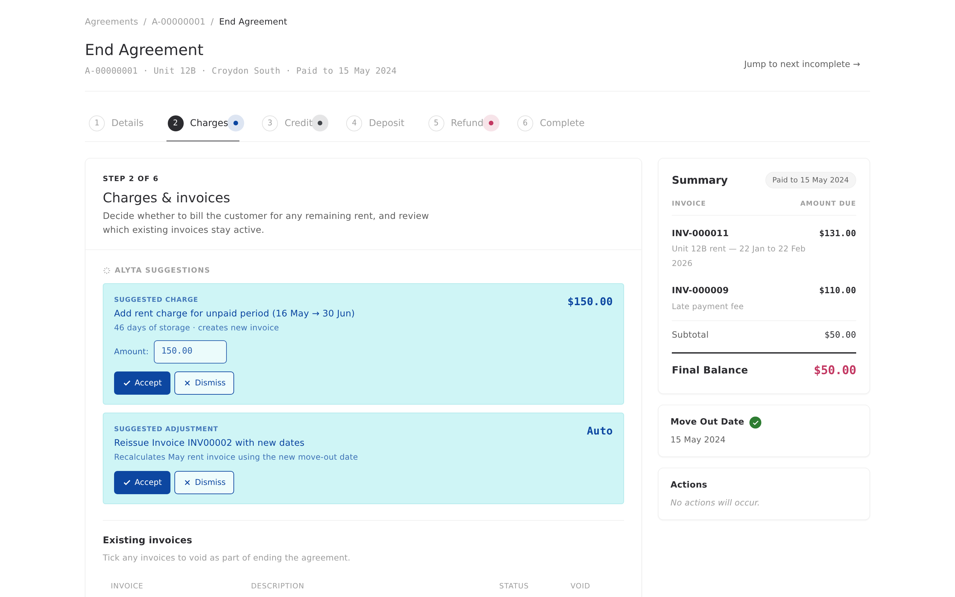Click 'Add rent charge for unpaid period' title

tap(234, 313)
